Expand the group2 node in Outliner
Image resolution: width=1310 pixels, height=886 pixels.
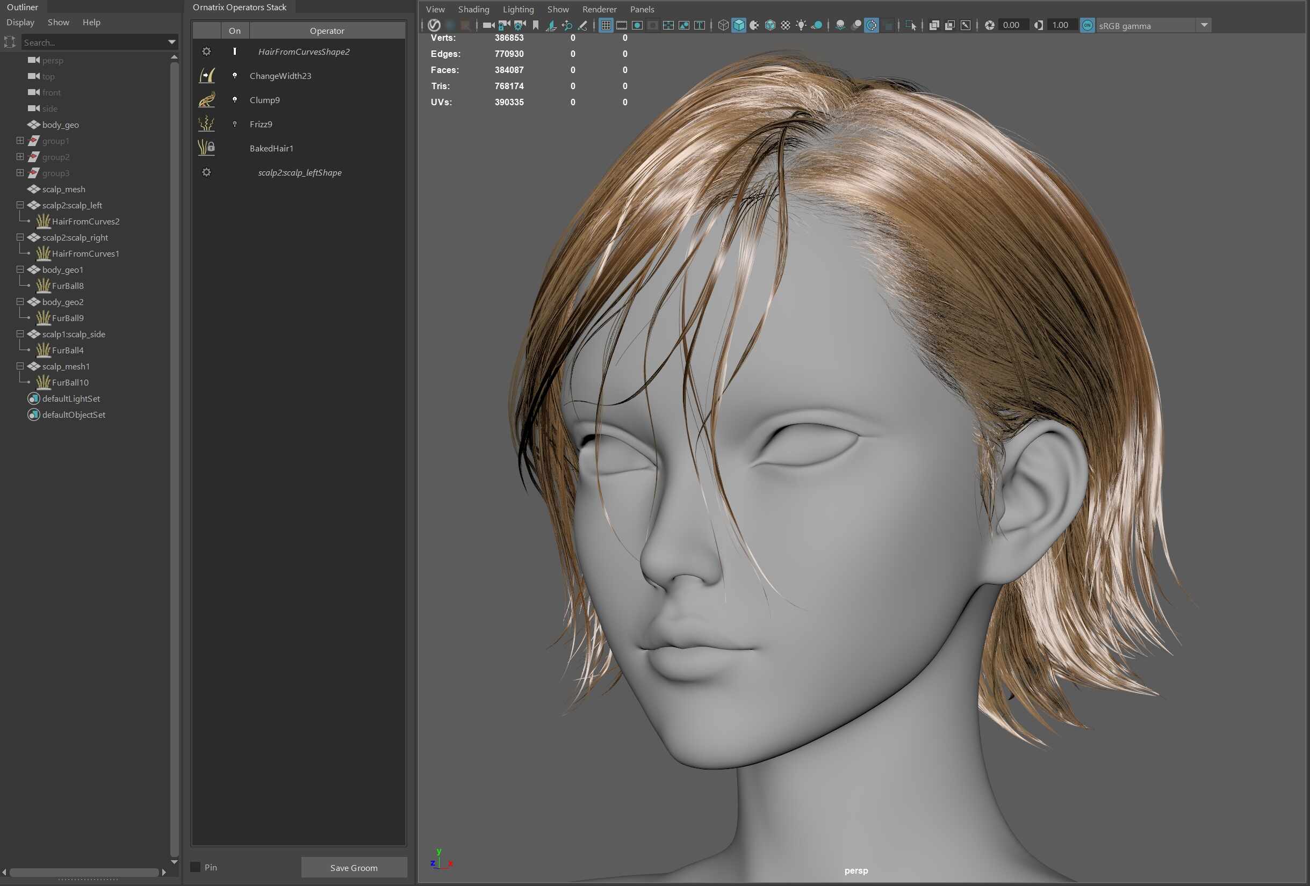click(20, 157)
